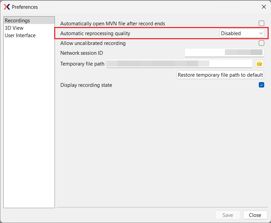This screenshot has width=271, height=223.
Task: Expand the Automatic reprocessing quality dropdown
Action: click(242, 33)
